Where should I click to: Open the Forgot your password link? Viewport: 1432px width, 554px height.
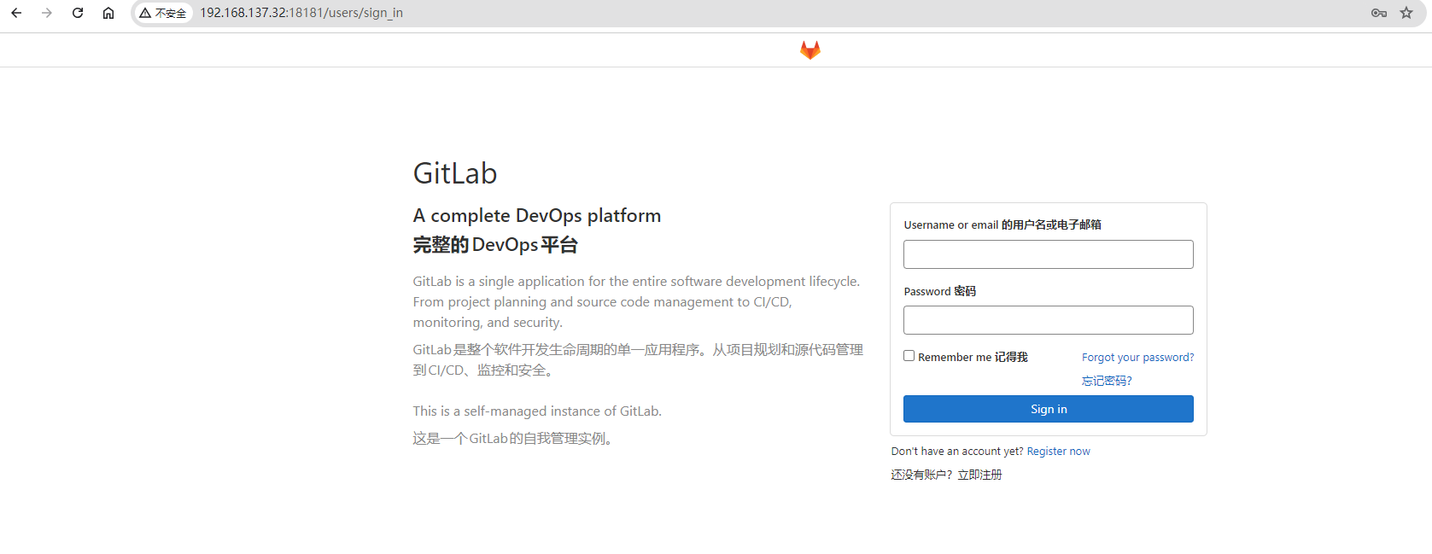1137,357
